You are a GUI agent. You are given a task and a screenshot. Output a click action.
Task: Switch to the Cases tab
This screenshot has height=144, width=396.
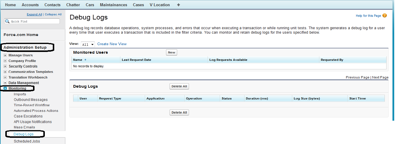(x=139, y=5)
